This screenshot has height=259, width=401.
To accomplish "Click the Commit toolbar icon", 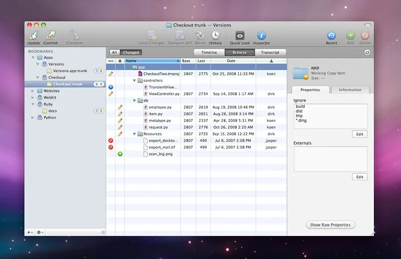I will click(x=50, y=35).
